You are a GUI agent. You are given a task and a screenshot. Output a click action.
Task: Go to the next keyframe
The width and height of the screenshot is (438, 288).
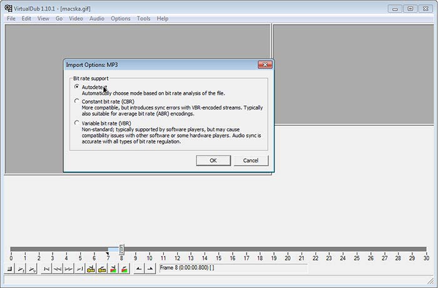point(101,269)
